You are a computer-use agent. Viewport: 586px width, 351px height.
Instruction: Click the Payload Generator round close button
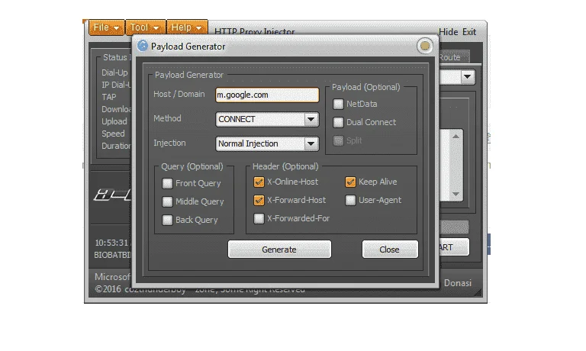tap(424, 46)
